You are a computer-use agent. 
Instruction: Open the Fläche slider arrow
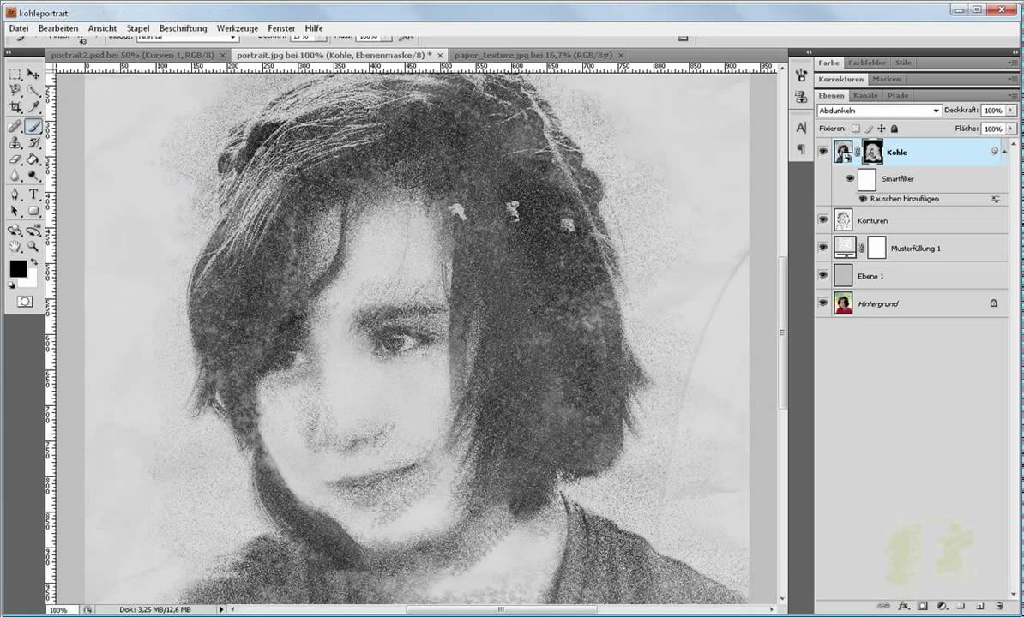tap(1011, 129)
